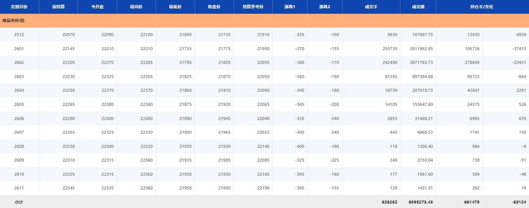Click the 2512 contract month cell
The image size is (529, 208).
coord(19,35)
